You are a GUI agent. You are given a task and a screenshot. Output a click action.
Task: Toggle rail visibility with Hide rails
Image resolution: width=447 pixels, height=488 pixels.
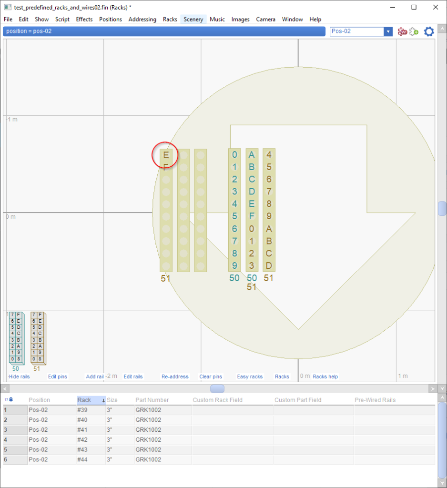pos(19,376)
